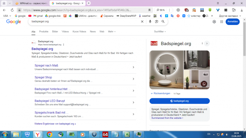Viewport: 246px width, 138px height.
Task: Switch to Kurze Videos tab
Action: click(x=79, y=31)
